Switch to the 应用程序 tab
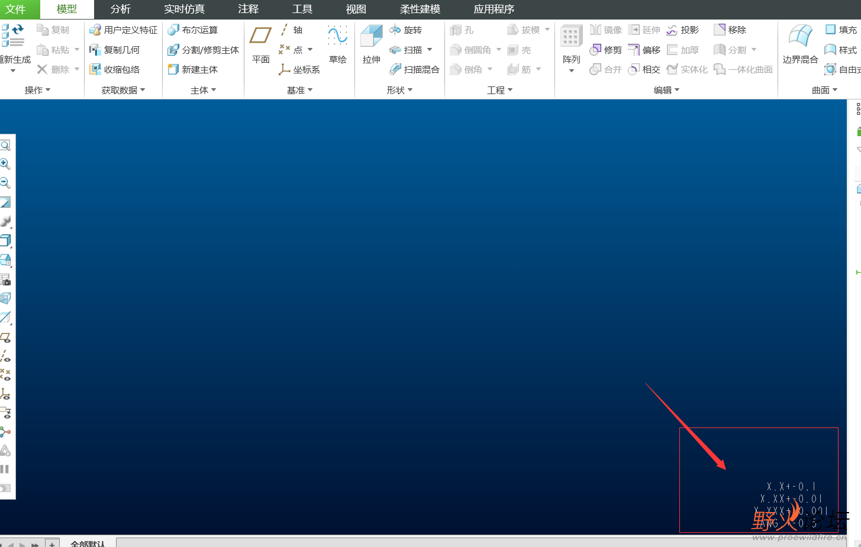The height and width of the screenshot is (547, 861). tap(494, 9)
